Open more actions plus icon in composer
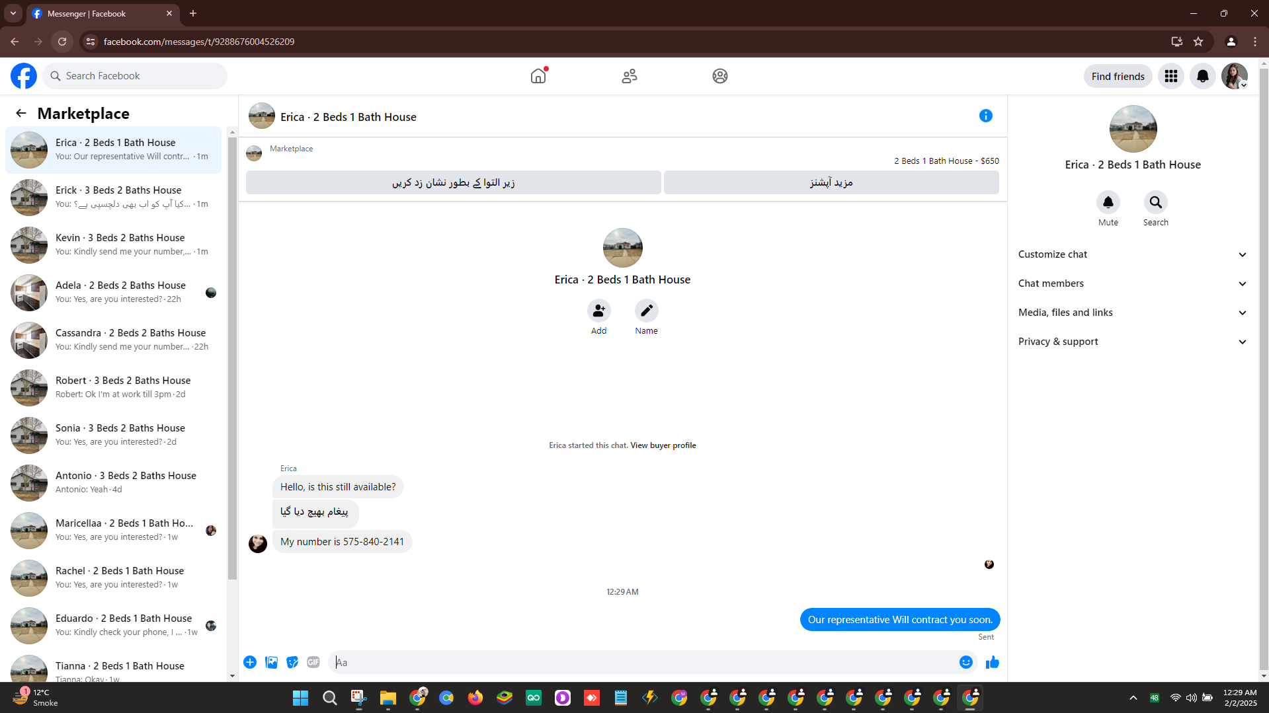This screenshot has width=1269, height=713. point(250,662)
